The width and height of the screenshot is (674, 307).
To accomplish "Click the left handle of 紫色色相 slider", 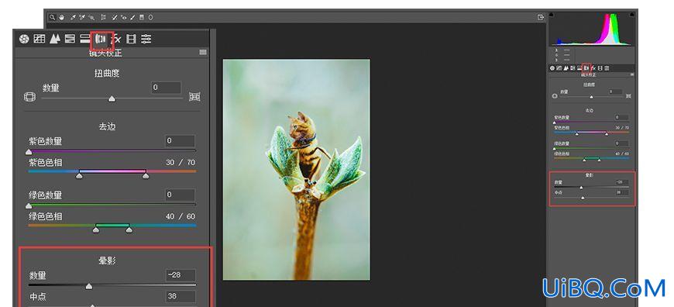I will pos(79,175).
